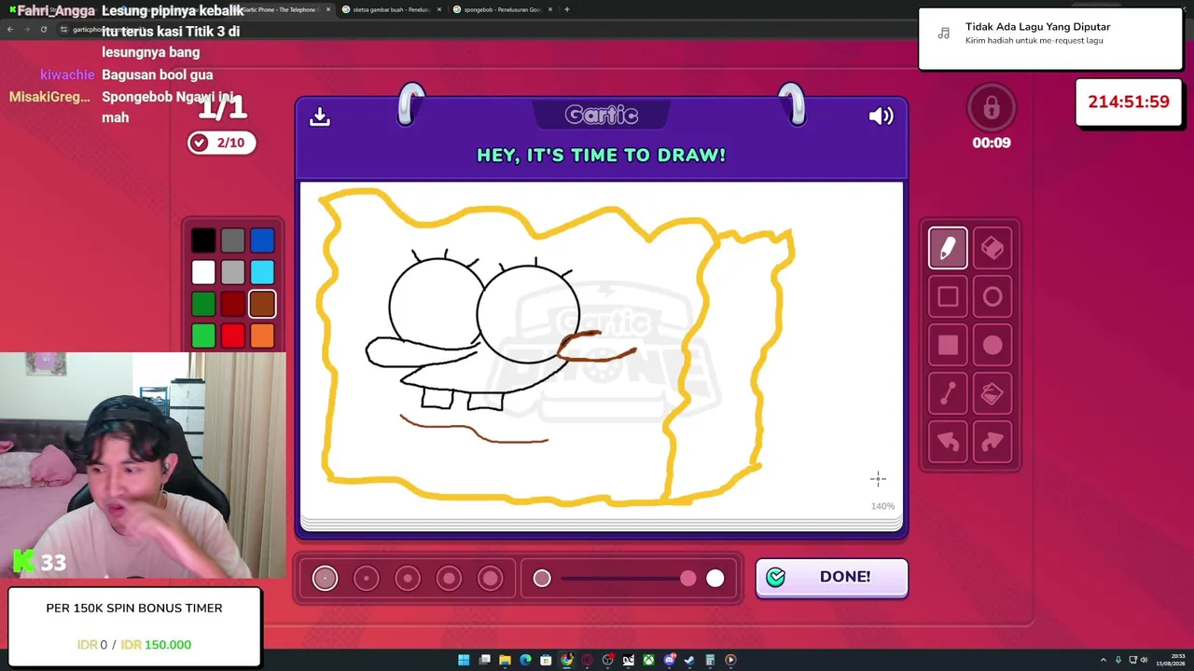Pick the dark gray color swatch
The image size is (1194, 671).
(233, 241)
